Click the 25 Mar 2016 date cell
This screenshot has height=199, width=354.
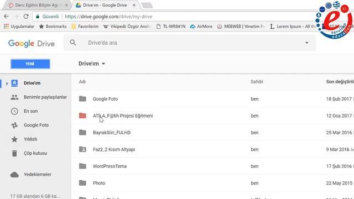[x=339, y=133]
